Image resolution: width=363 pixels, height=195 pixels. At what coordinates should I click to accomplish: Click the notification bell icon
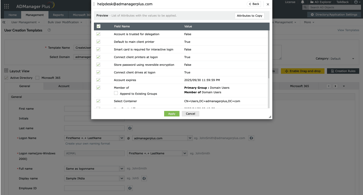[x=303, y=2]
